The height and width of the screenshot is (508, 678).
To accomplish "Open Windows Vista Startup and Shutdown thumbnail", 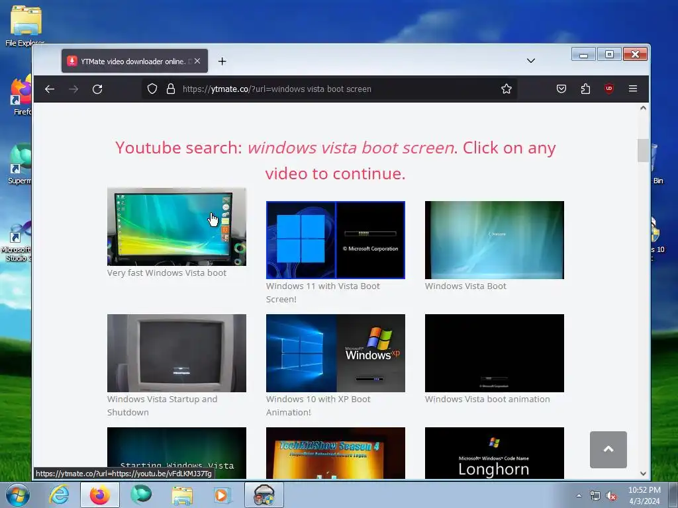I will 176,353.
